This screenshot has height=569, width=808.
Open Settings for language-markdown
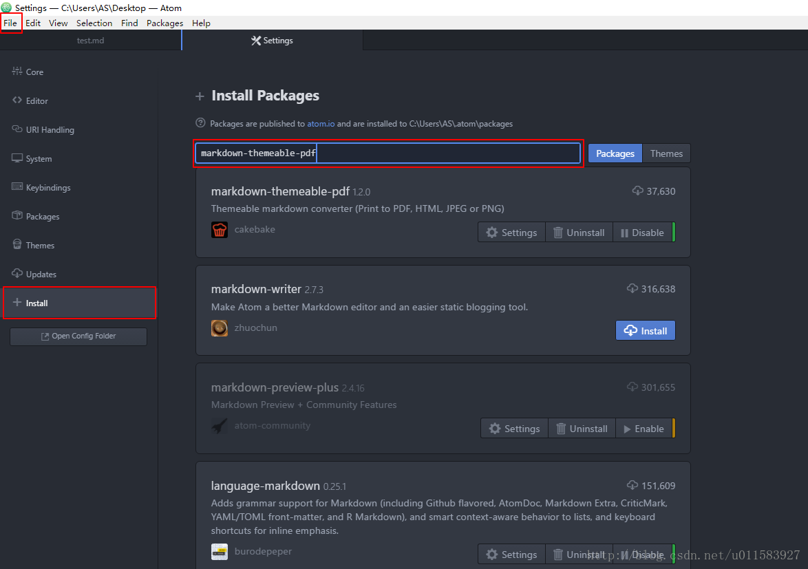[x=511, y=554]
